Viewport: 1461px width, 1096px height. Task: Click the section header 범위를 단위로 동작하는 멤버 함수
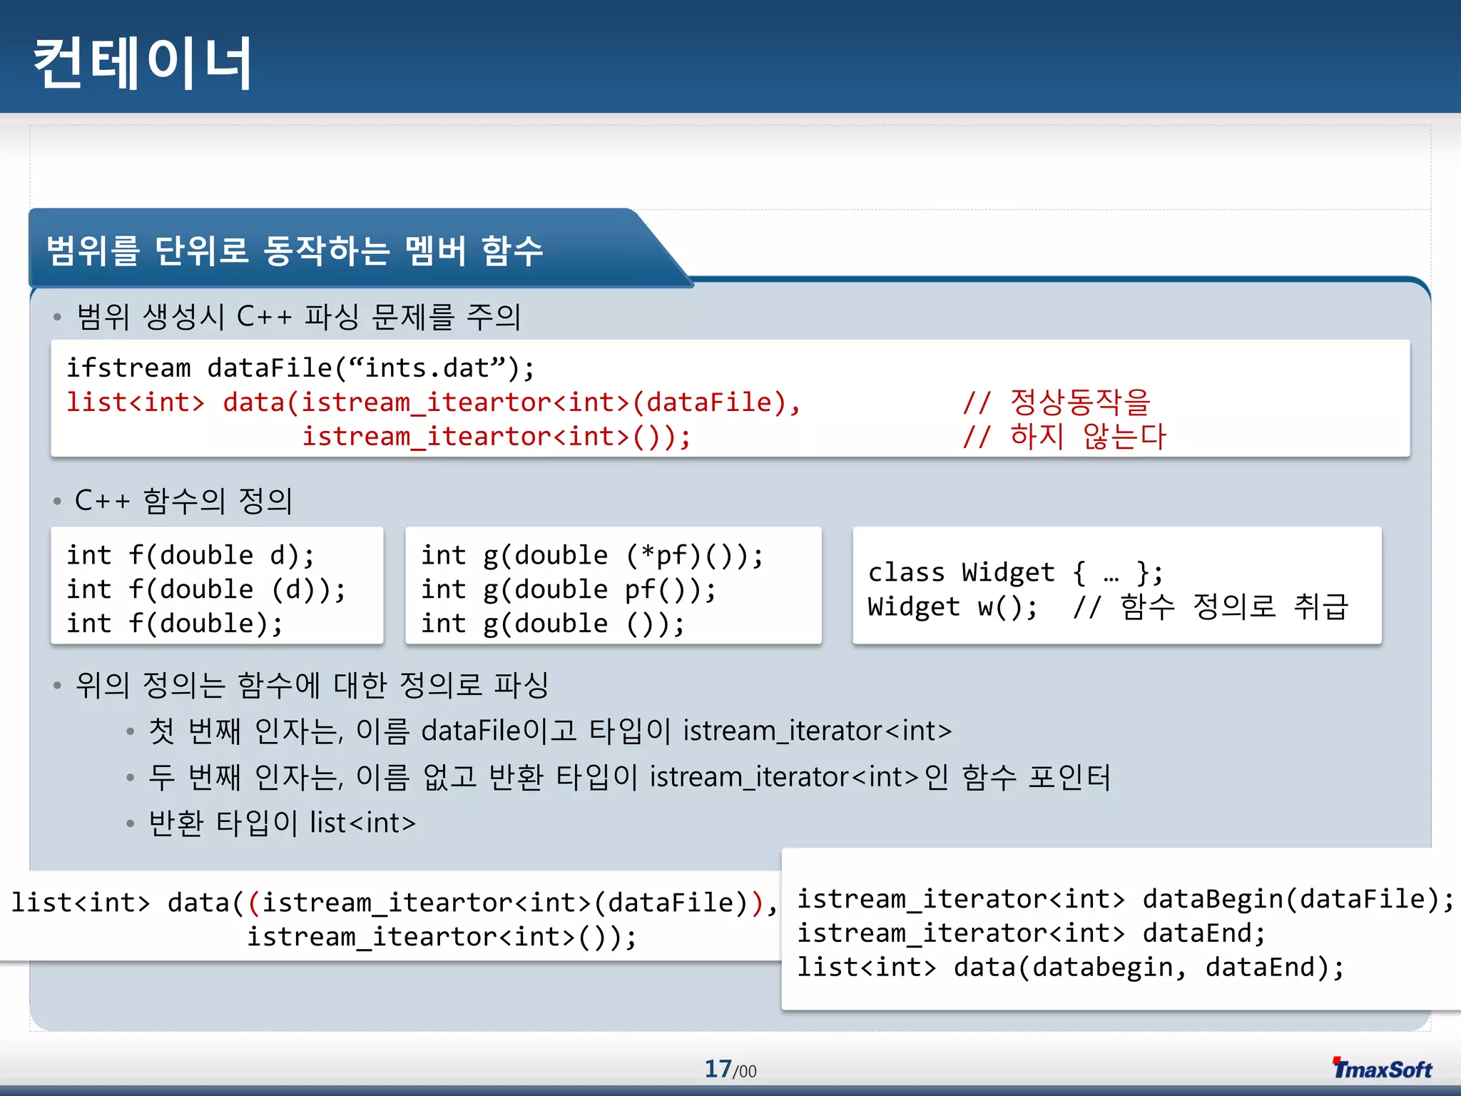(x=295, y=250)
